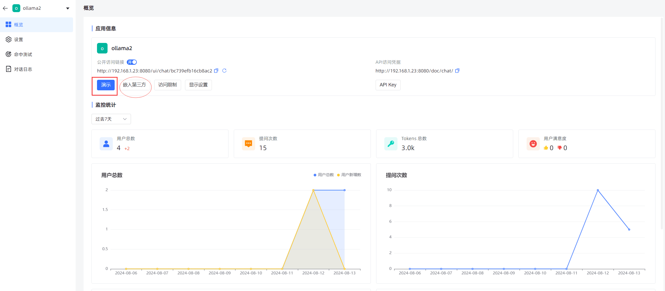Turn off the public access link switch
This screenshot has width=665, height=291.
[132, 62]
